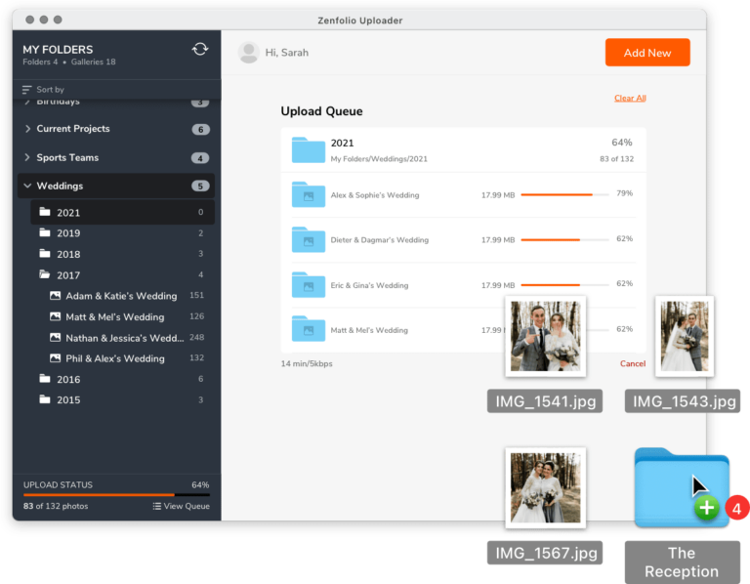Click the Sort by filter icon

(x=27, y=90)
